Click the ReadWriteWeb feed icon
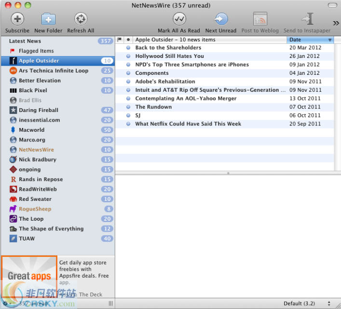The width and height of the screenshot is (341, 309). (x=14, y=189)
